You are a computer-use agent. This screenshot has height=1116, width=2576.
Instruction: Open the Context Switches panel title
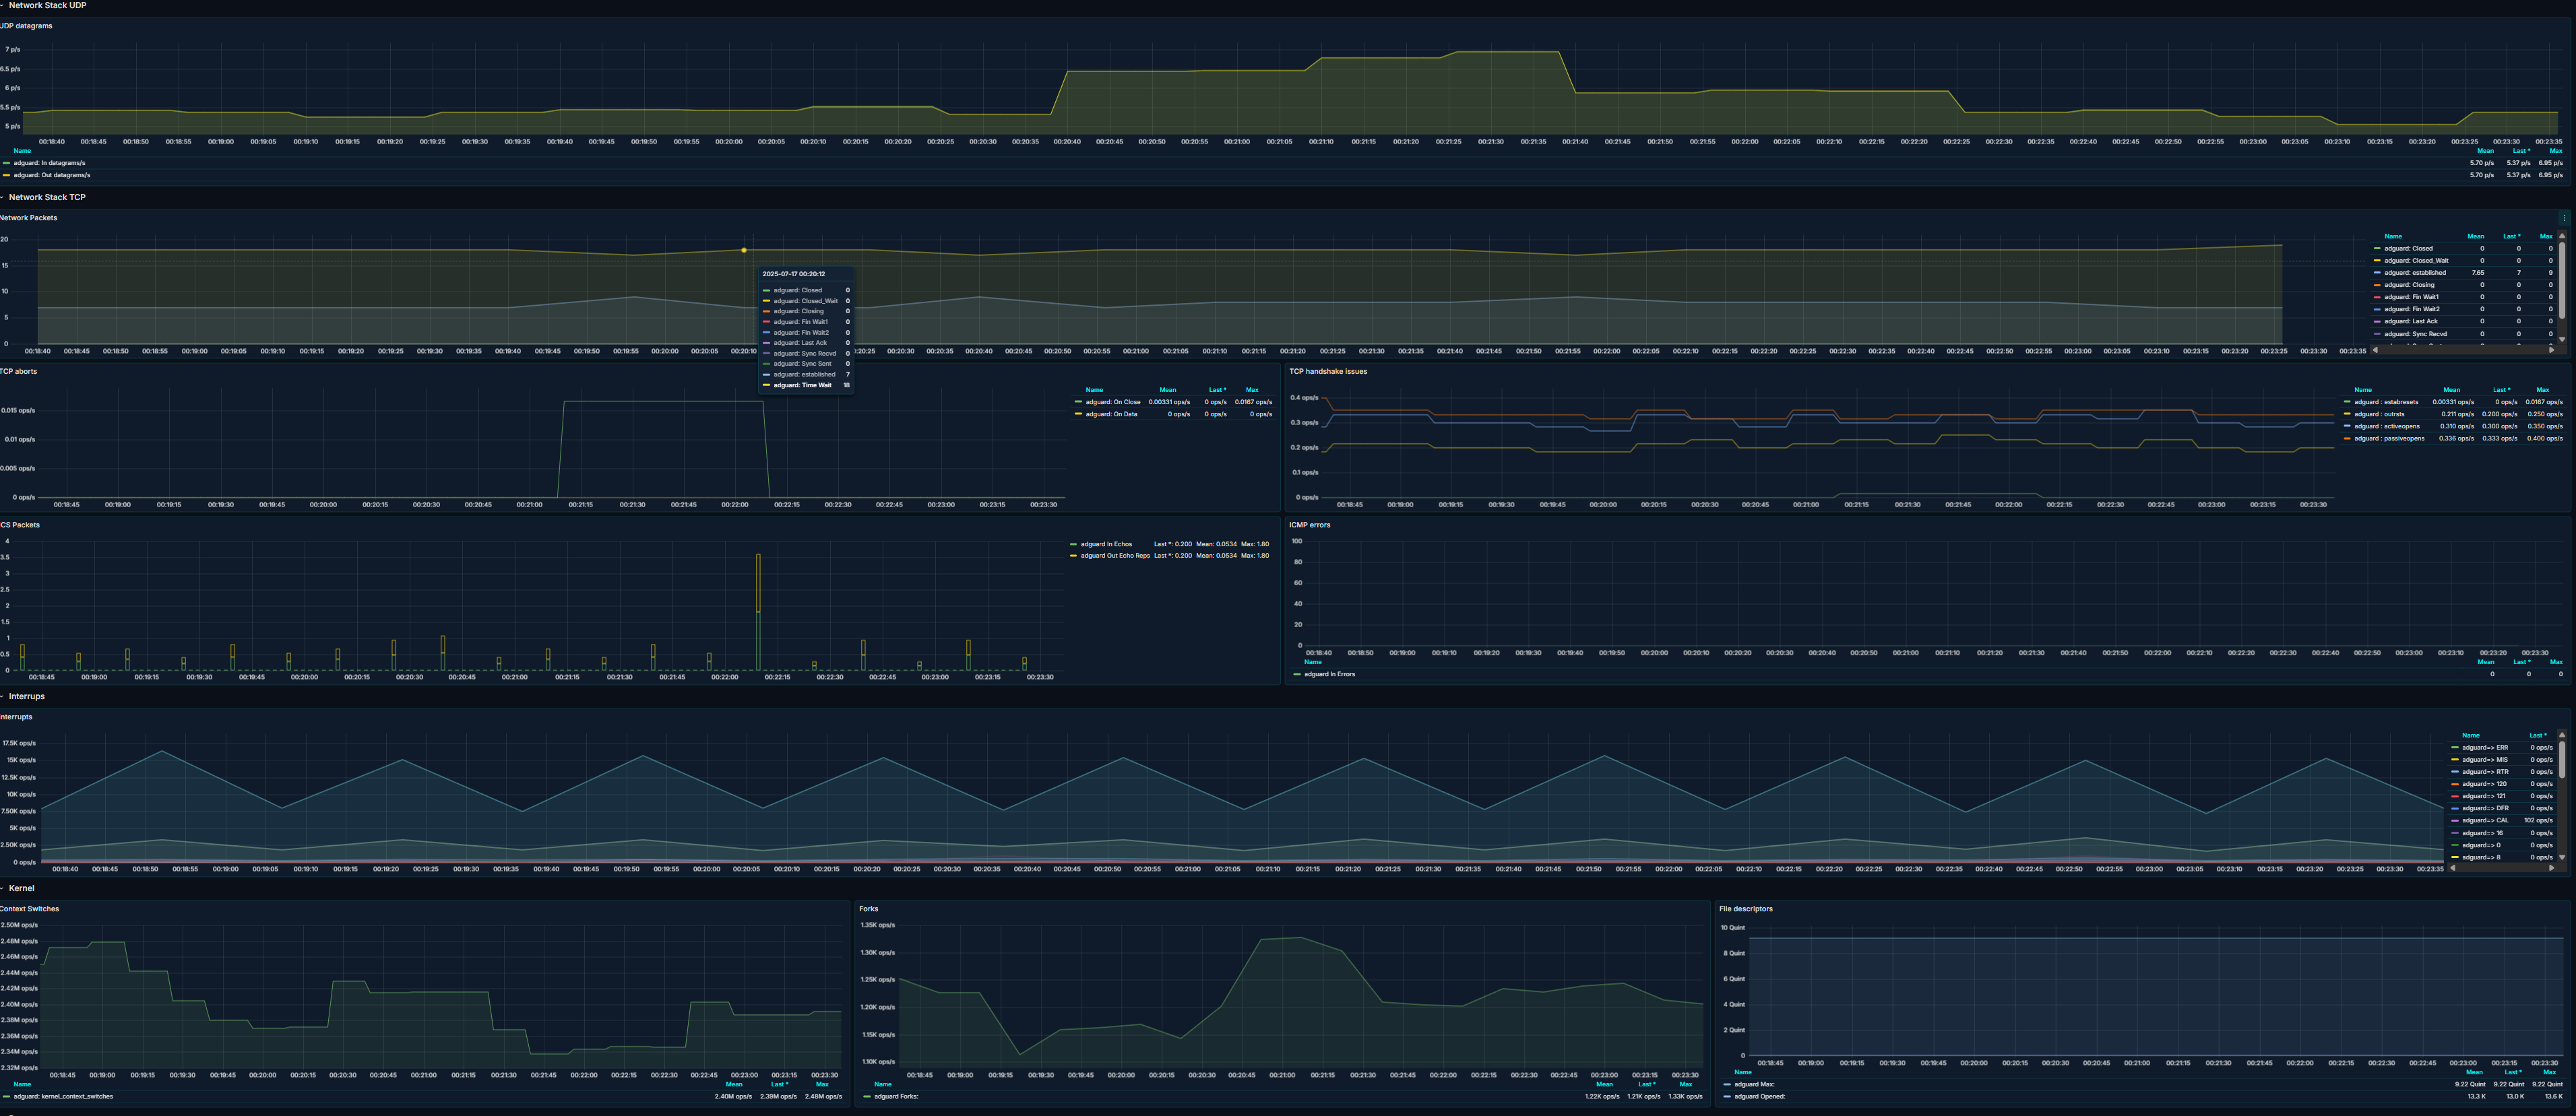[x=30, y=909]
